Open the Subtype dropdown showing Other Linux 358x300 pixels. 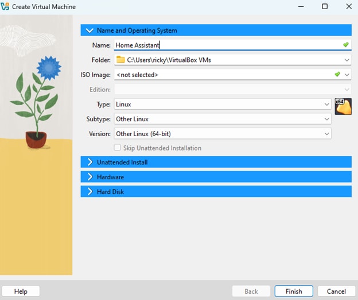(223, 119)
